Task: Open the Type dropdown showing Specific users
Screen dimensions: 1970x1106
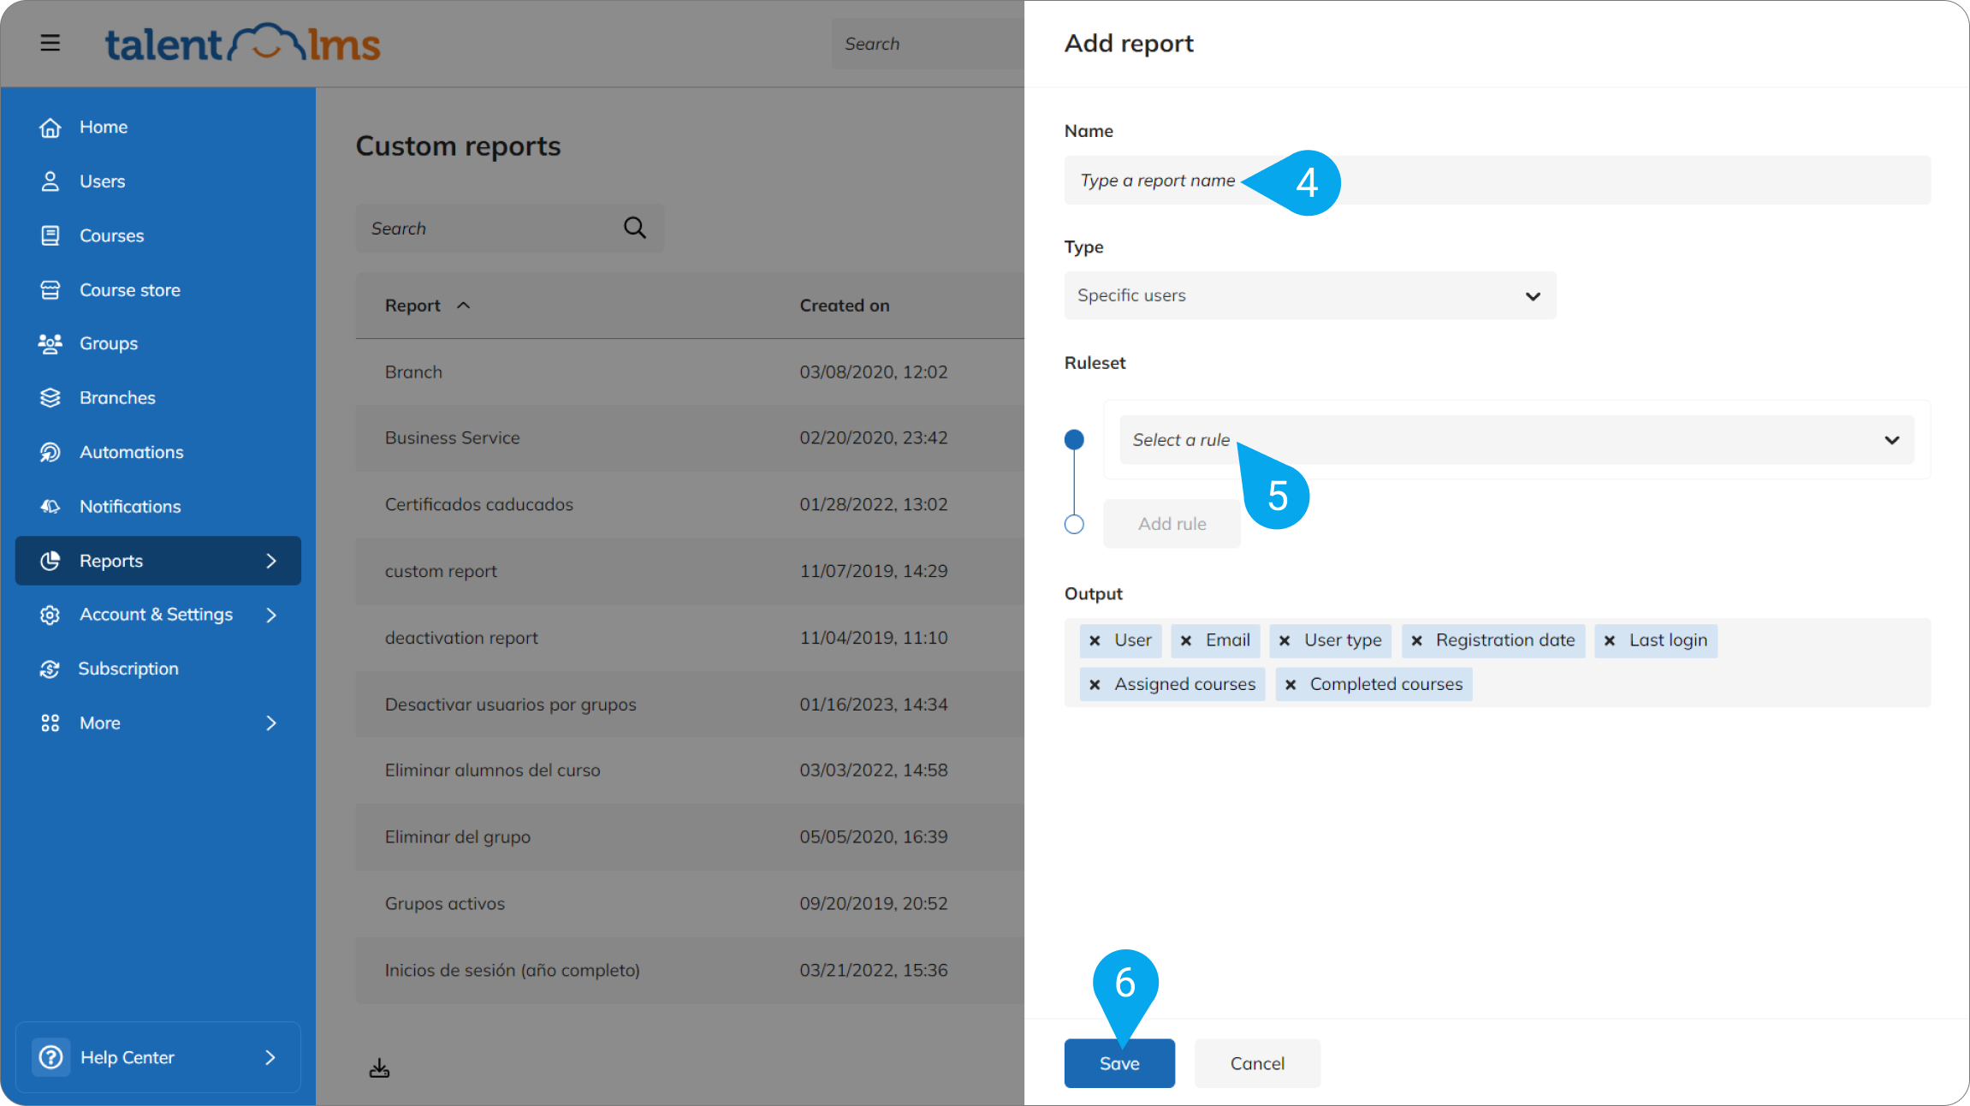Action: [1310, 295]
